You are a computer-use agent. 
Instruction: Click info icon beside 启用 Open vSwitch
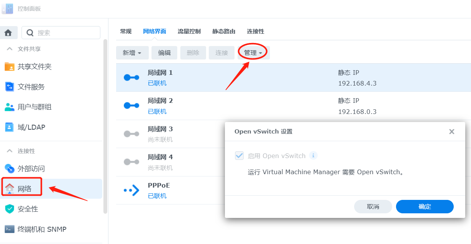pos(313,156)
